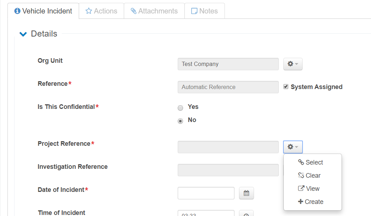The image size is (371, 216).
Task: Toggle the Project Reference gear dropdown
Action: coord(293,147)
